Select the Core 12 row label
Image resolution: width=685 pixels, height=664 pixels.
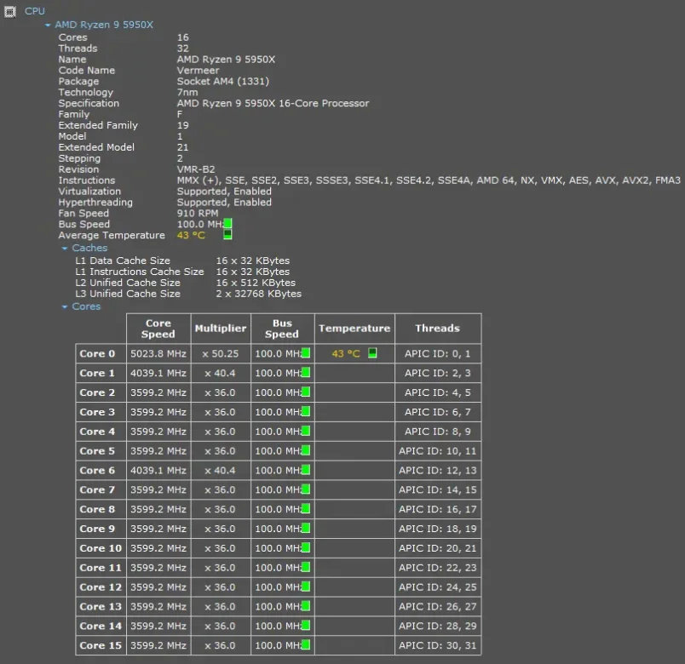pos(101,587)
